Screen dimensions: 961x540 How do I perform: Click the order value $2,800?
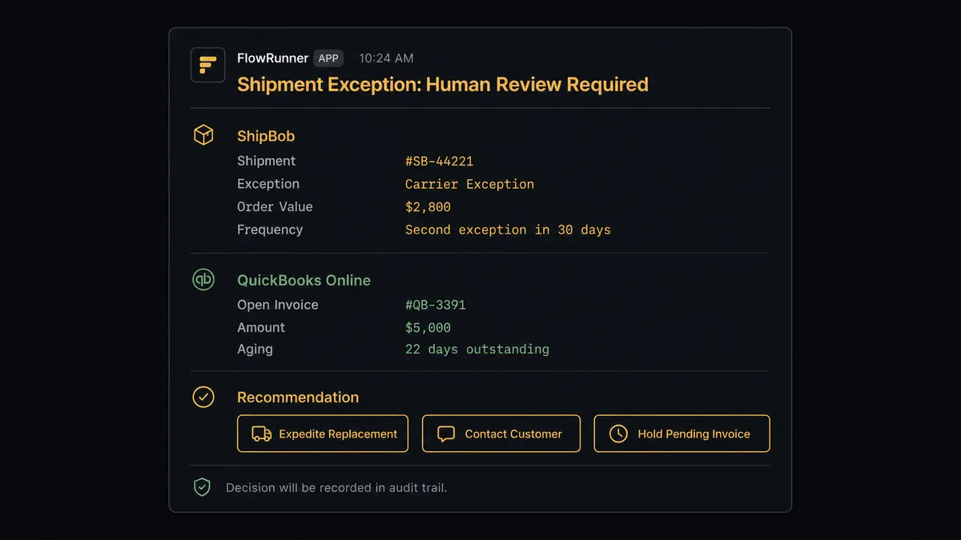point(428,206)
